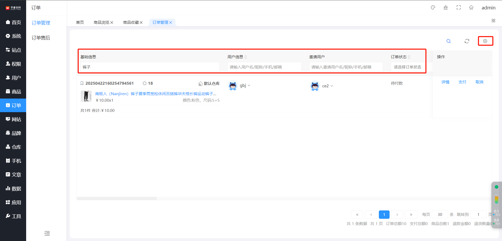Expand the gbj user dropdown
Viewport: 502px width, 241px height.
coord(249,85)
